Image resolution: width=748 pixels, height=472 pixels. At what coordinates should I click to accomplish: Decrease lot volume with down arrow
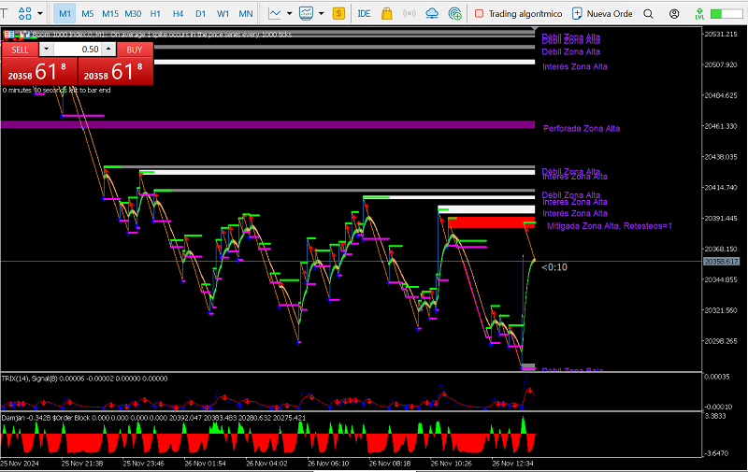tap(47, 49)
